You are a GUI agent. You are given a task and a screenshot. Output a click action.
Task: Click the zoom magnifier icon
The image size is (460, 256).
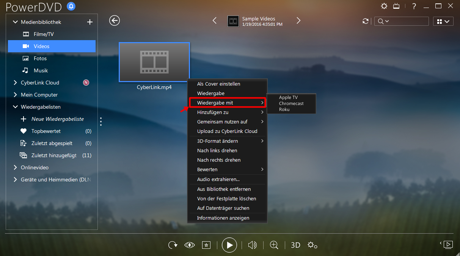tap(274, 245)
